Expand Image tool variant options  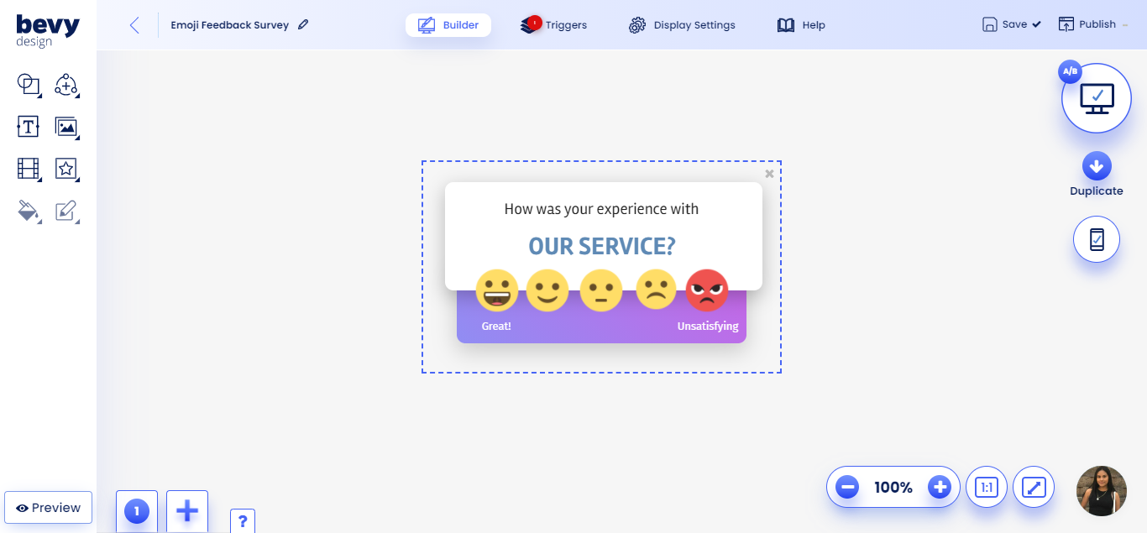point(78,137)
